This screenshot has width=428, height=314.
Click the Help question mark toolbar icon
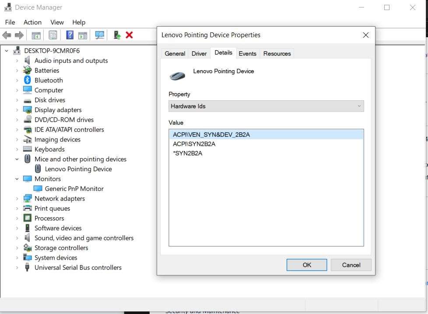click(69, 35)
